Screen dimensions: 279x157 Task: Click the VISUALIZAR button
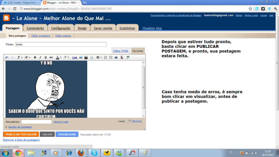[x=67, y=134]
